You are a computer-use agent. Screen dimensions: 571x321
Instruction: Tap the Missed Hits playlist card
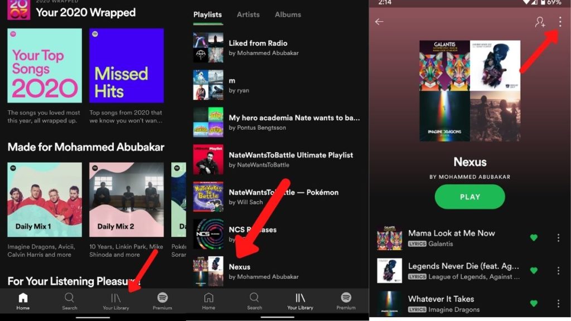127,65
